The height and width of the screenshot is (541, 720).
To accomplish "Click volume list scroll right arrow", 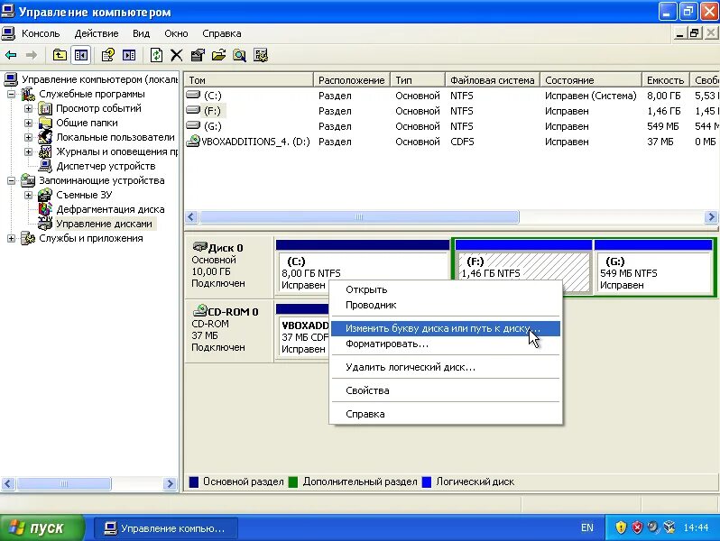I will pyautogui.click(x=711, y=217).
